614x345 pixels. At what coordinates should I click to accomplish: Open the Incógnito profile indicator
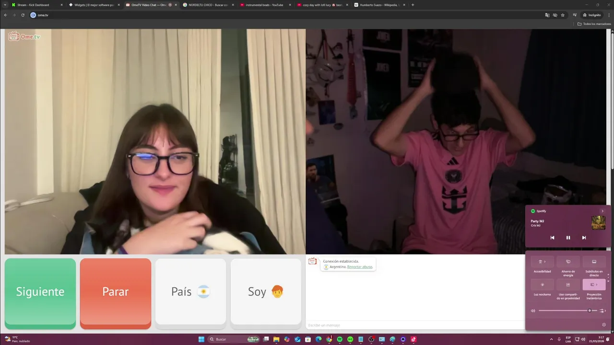[x=591, y=15]
